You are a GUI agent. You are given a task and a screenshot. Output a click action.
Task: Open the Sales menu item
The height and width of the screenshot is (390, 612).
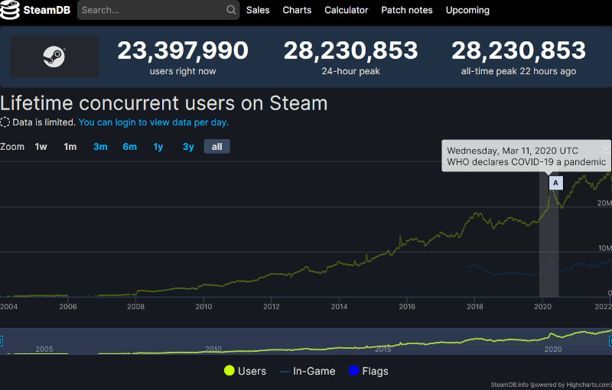click(258, 10)
